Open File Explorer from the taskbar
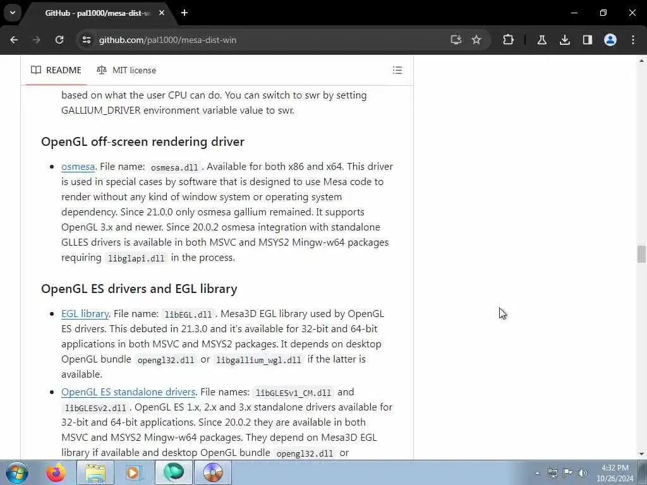This screenshot has width=647, height=485. point(95,472)
